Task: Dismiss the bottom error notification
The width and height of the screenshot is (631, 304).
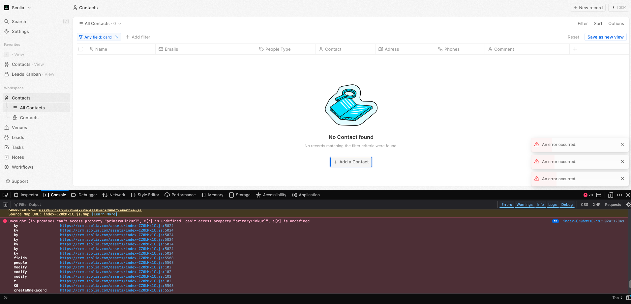Action: (622, 179)
